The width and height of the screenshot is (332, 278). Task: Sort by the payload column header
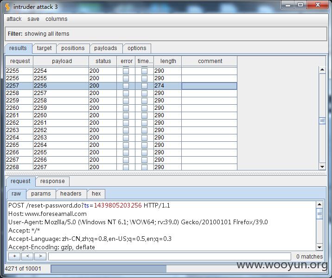[x=61, y=61]
